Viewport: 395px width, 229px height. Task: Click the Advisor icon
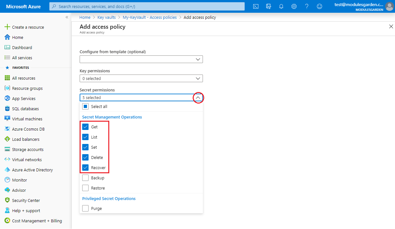click(7, 190)
